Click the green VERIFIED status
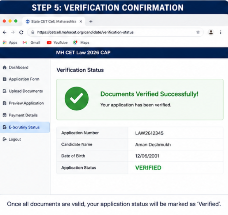The height and width of the screenshot is (215, 228). [x=148, y=168]
